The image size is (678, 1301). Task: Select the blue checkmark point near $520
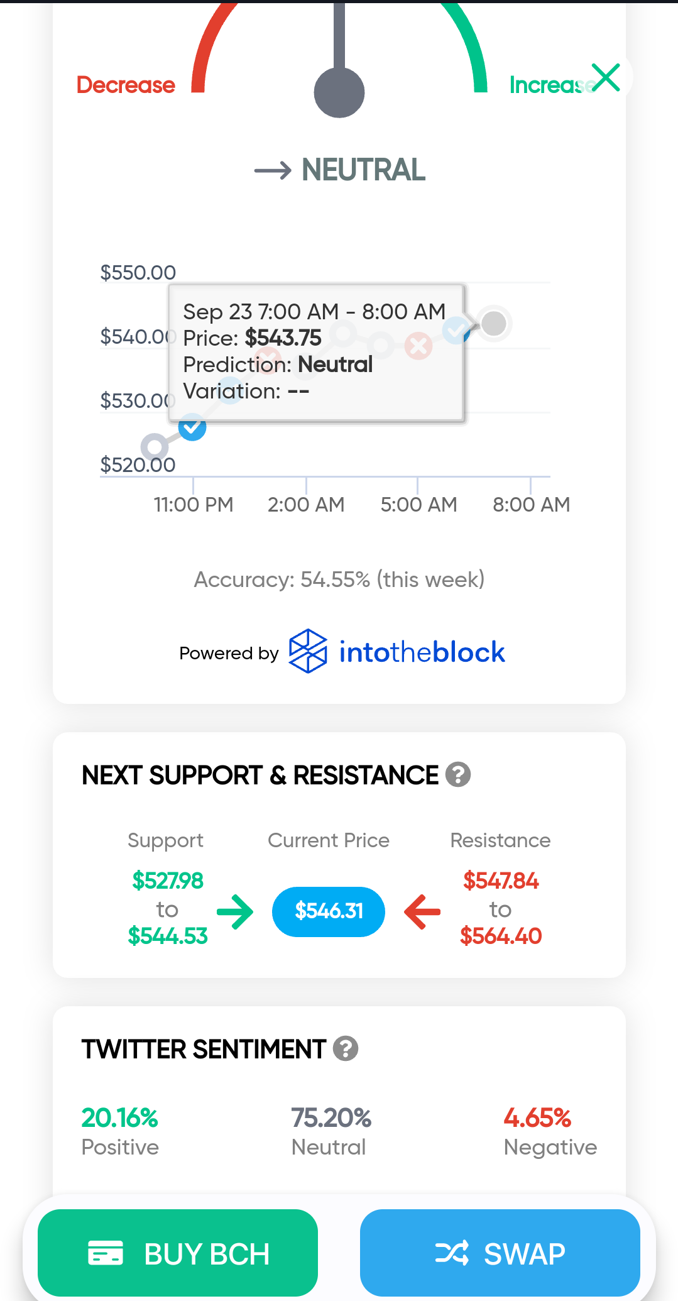(192, 427)
